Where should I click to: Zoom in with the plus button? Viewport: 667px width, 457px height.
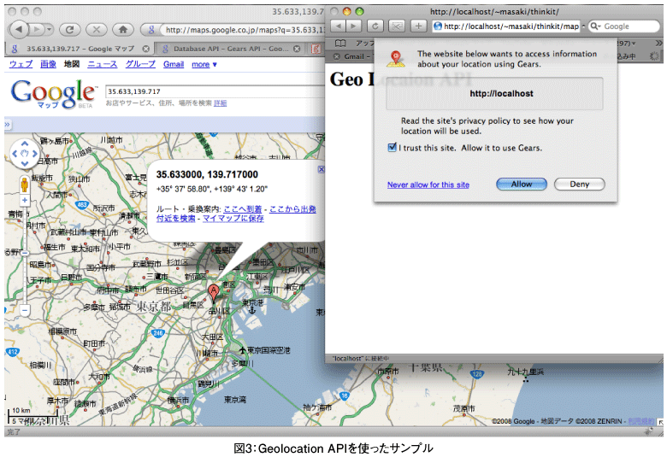pos(25,200)
